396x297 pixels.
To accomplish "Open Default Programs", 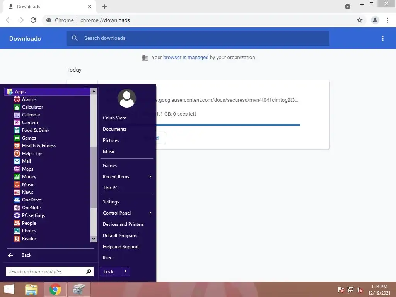I will (x=121, y=236).
